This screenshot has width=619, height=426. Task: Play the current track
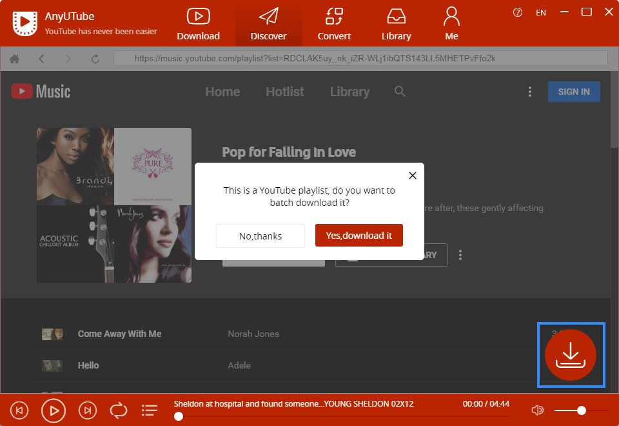tap(54, 411)
